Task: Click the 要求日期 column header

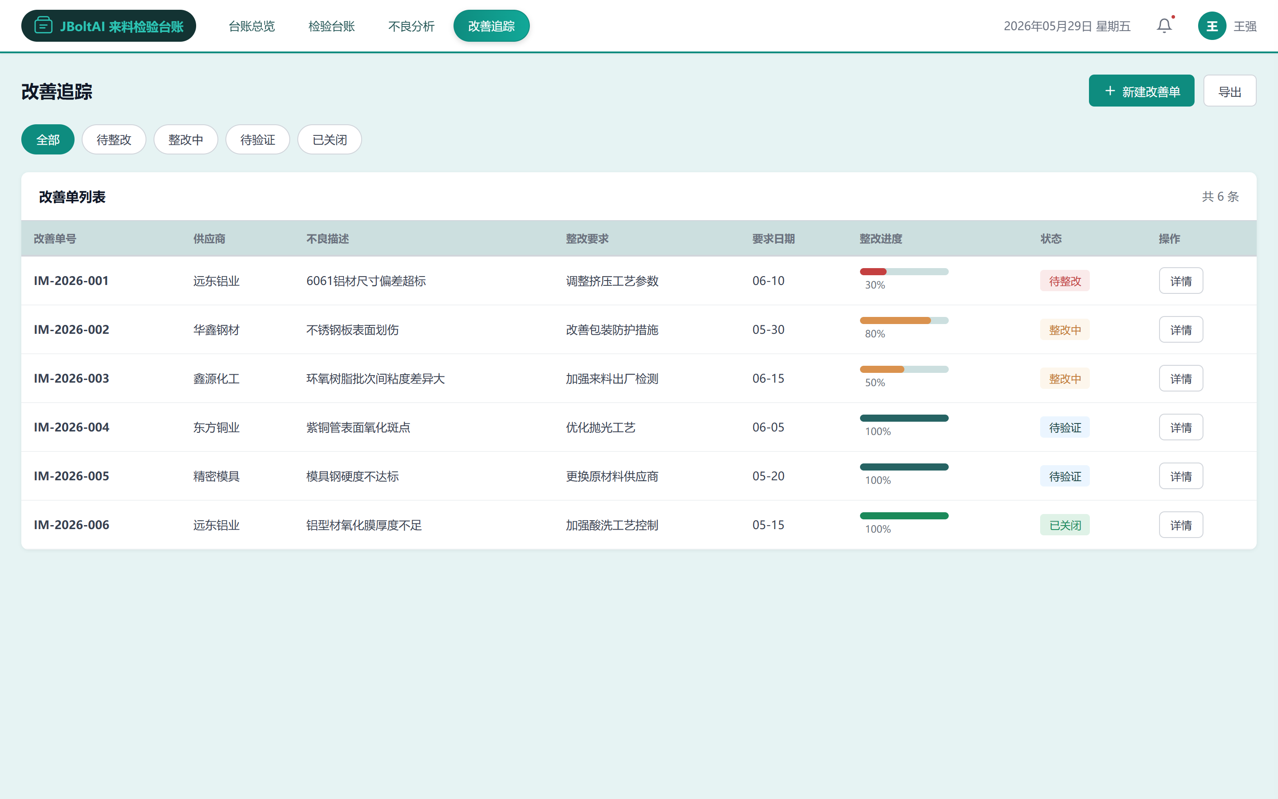Action: pos(773,238)
